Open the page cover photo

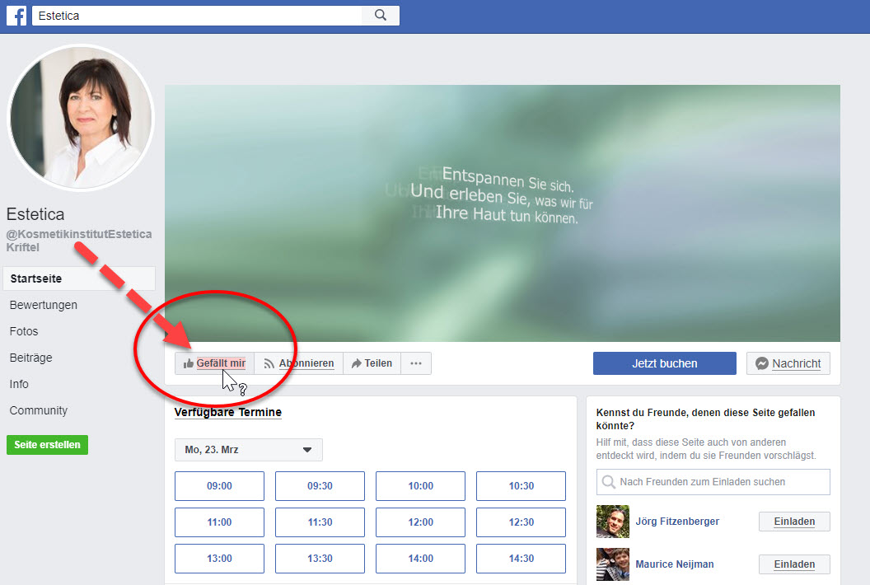[x=502, y=213]
